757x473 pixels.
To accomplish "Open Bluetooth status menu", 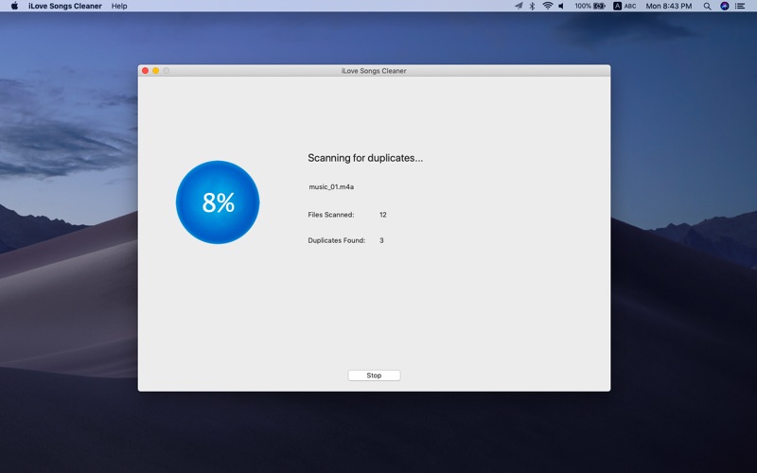I will pos(532,6).
